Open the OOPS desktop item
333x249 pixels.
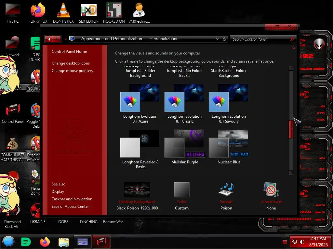coord(63,221)
